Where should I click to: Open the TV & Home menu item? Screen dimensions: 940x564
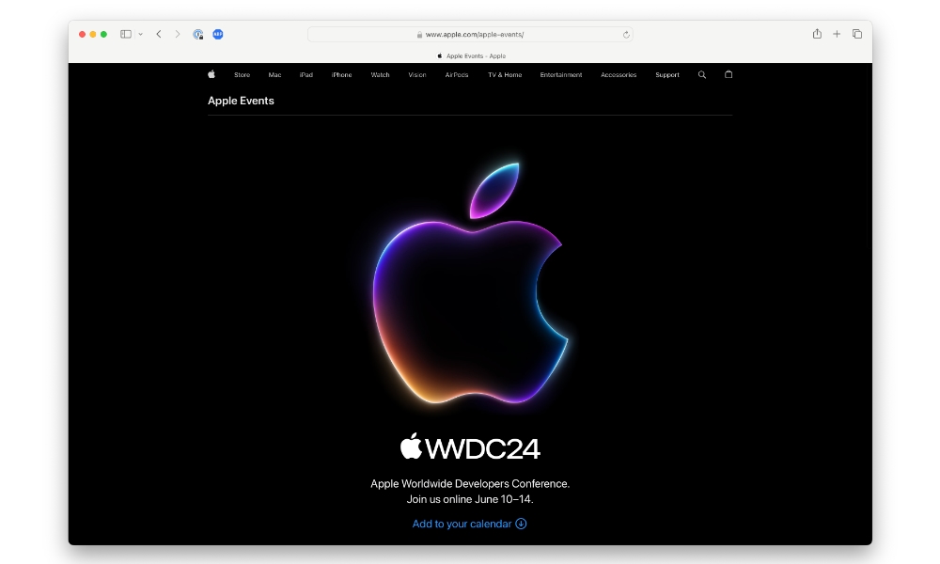(x=505, y=75)
